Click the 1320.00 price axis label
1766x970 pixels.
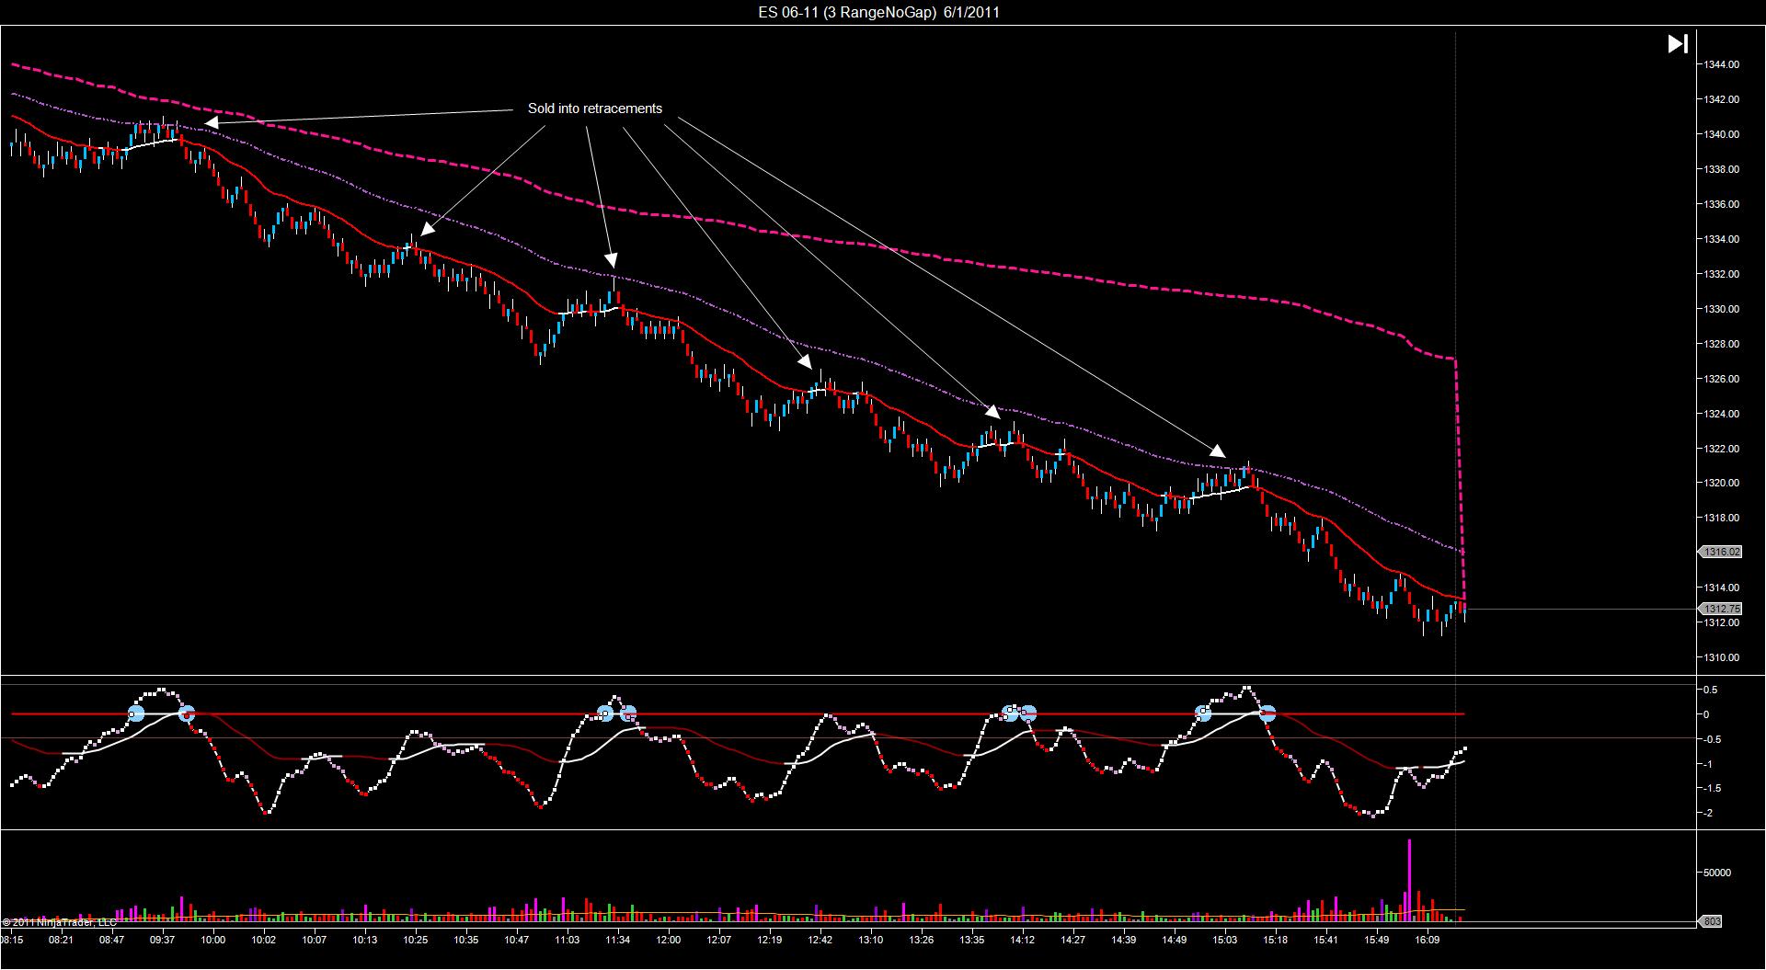click(x=1721, y=483)
